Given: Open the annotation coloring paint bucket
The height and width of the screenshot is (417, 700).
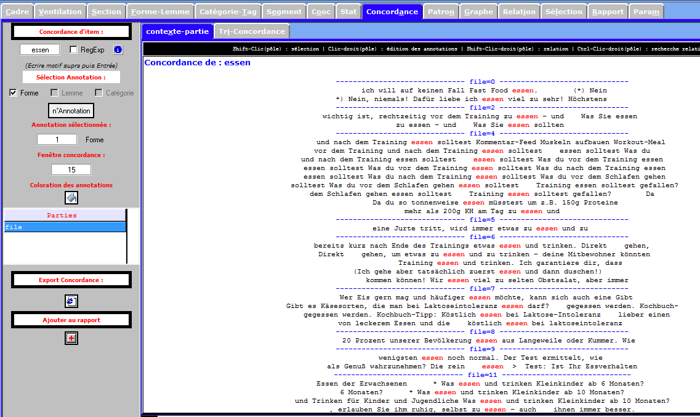Looking at the screenshot, I should pyautogui.click(x=71, y=197).
